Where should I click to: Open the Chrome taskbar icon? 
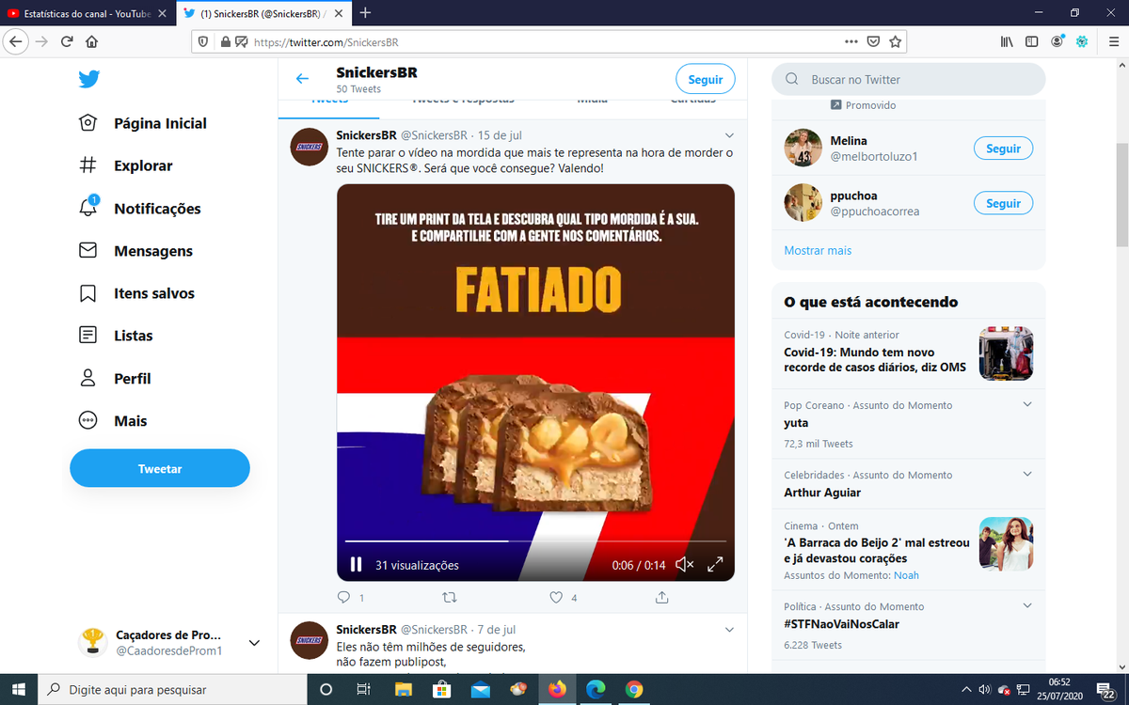pos(634,689)
